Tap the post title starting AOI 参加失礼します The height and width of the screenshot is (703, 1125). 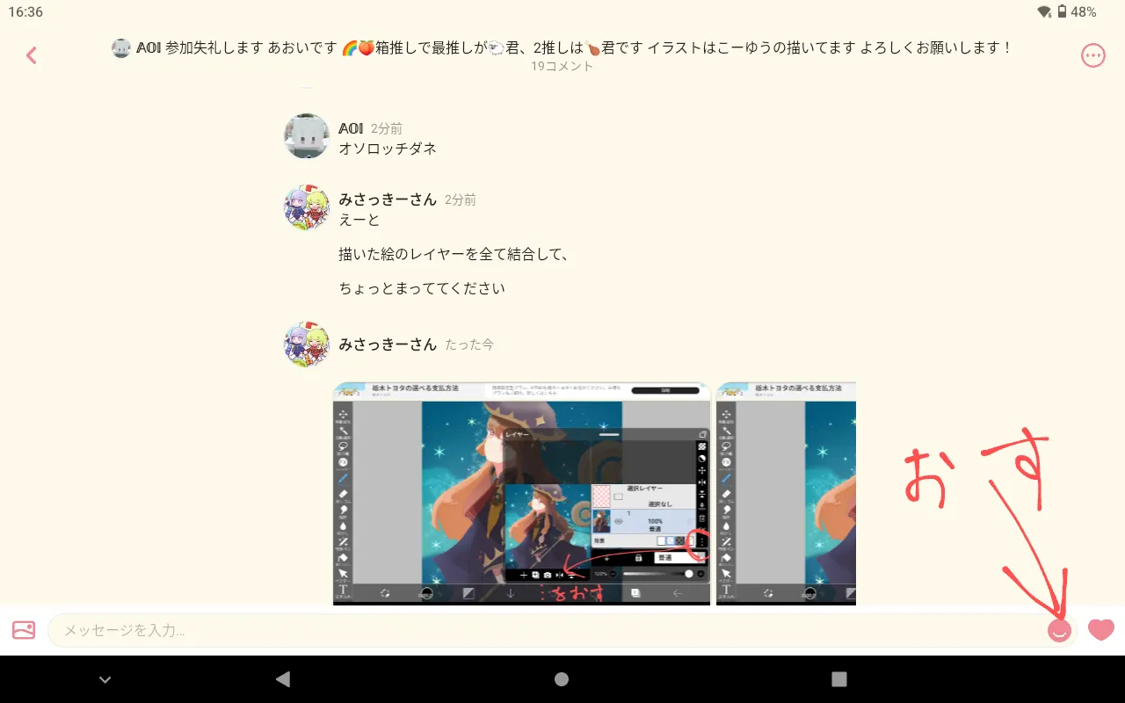[574, 47]
